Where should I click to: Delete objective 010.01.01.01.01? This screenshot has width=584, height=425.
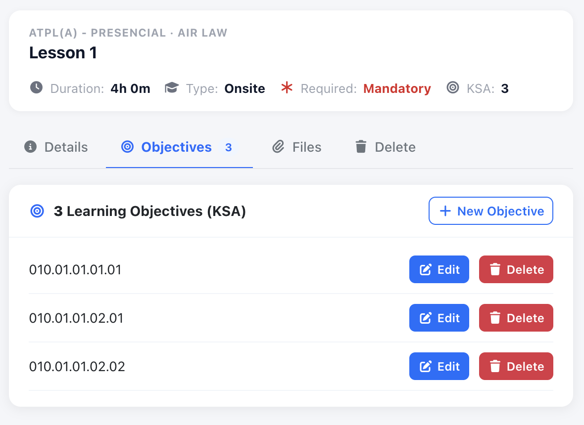coord(516,269)
